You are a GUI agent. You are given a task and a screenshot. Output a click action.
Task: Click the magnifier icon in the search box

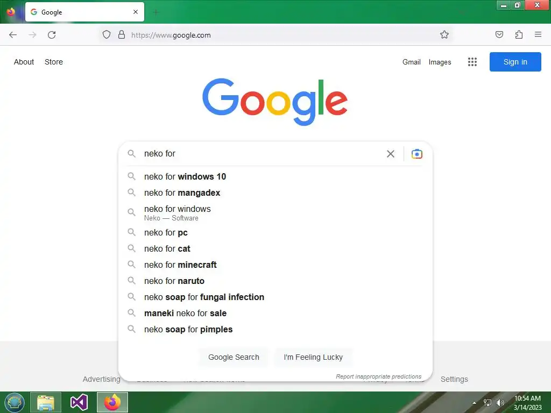[131, 154]
